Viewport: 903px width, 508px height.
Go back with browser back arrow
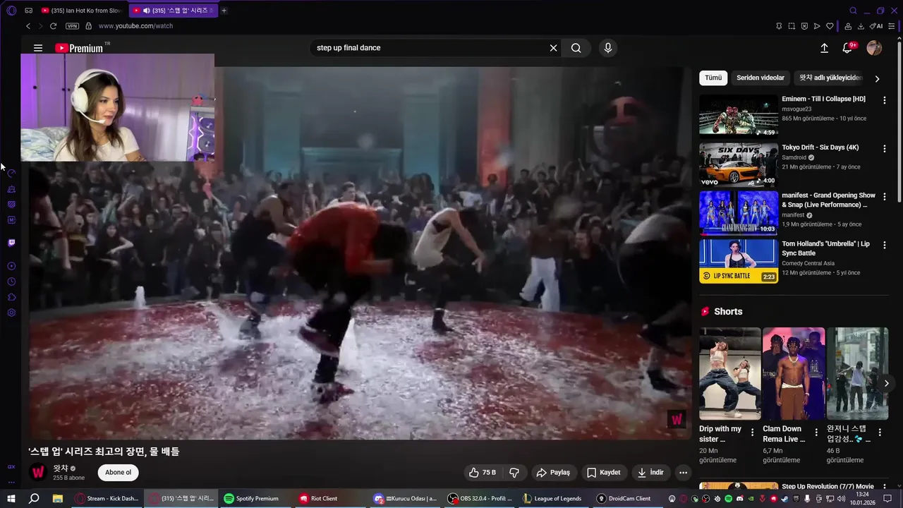coord(28,26)
